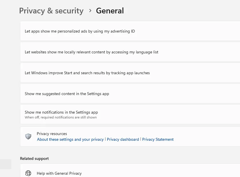Select the language list relevant content setting

[x=130, y=52]
